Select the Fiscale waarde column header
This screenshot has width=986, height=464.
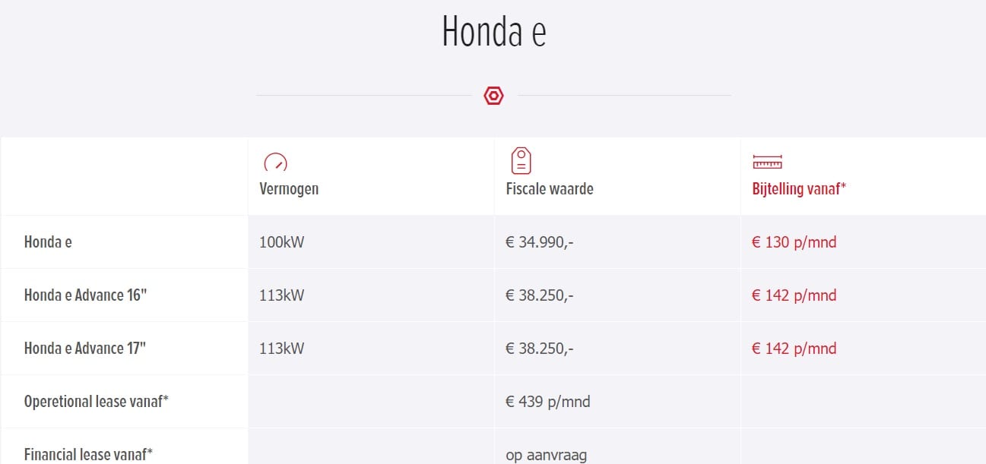click(x=550, y=189)
